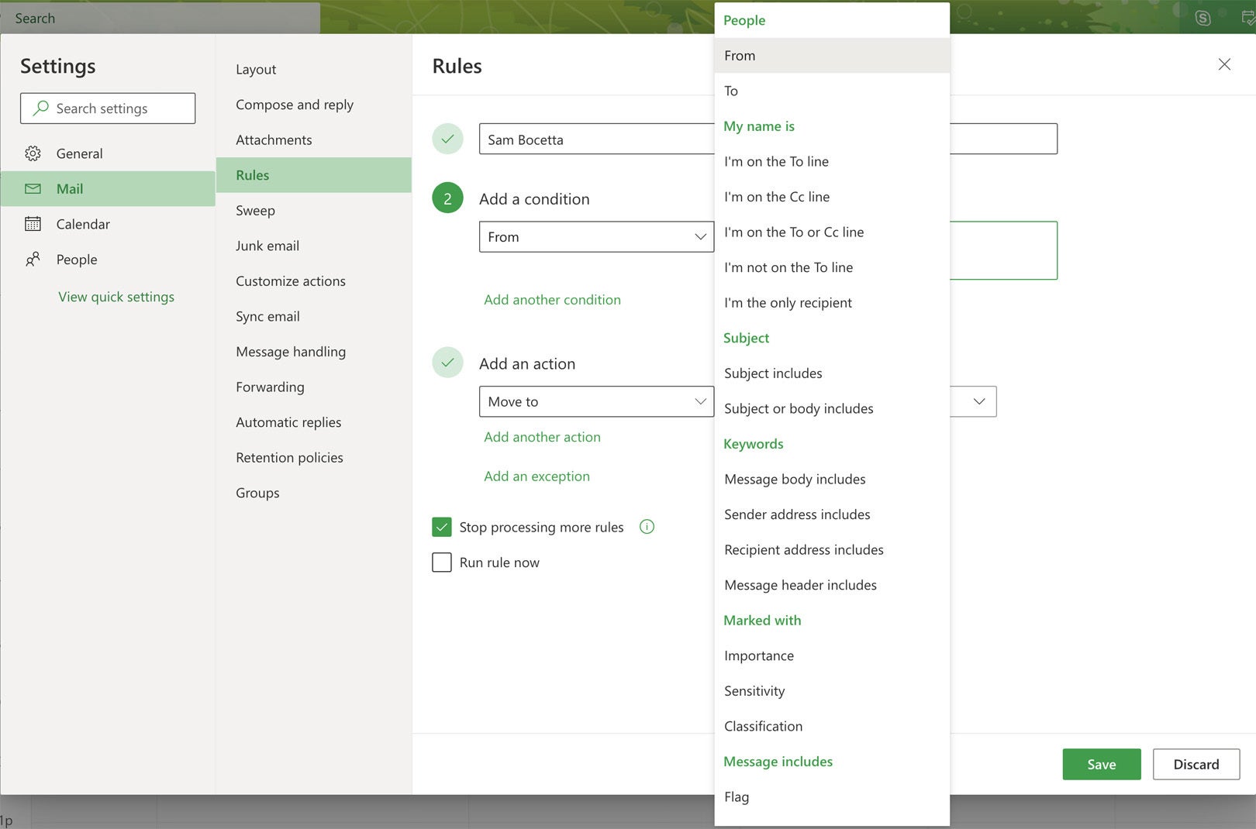Open Groups settings
1256x829 pixels.
pos(313,493)
